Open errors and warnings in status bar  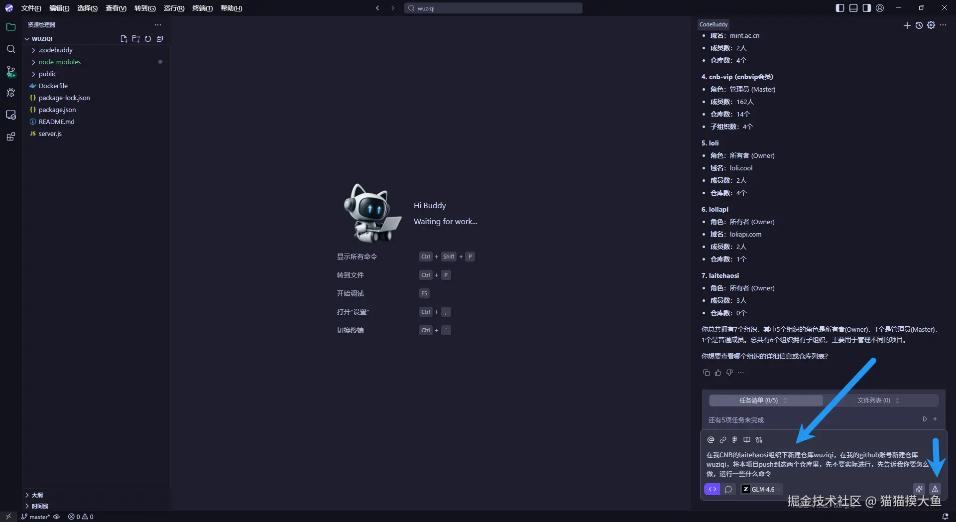tap(81, 517)
